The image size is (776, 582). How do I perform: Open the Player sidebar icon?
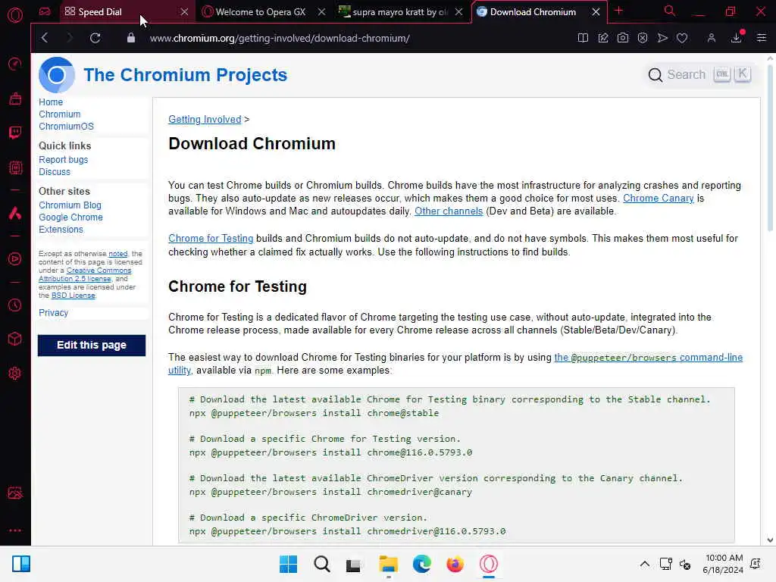click(15, 259)
